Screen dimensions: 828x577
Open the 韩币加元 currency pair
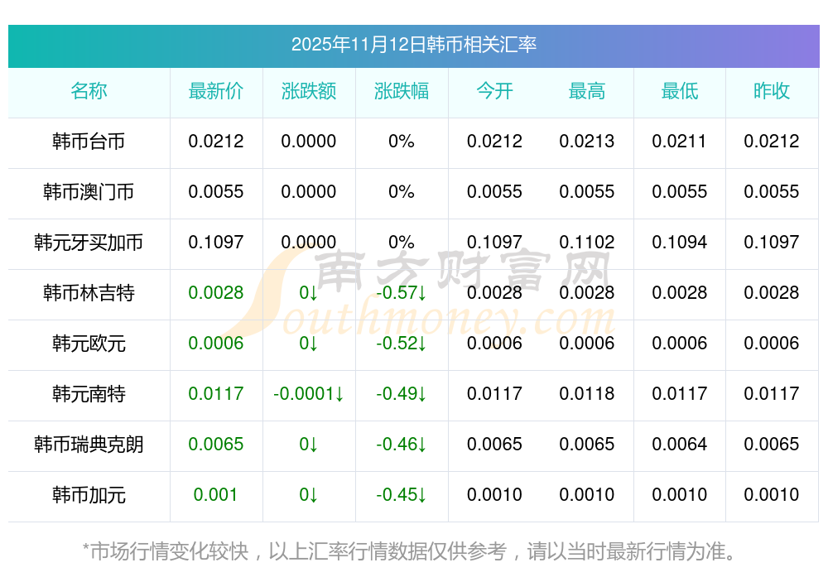click(x=89, y=495)
